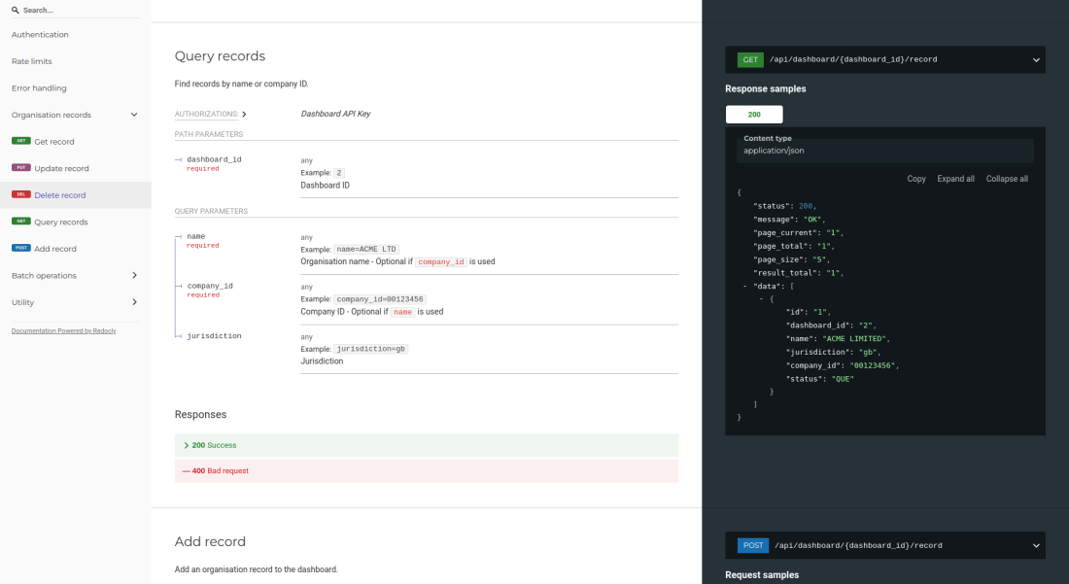Click the search magnifier icon
The image size is (1069, 584).
click(16, 10)
